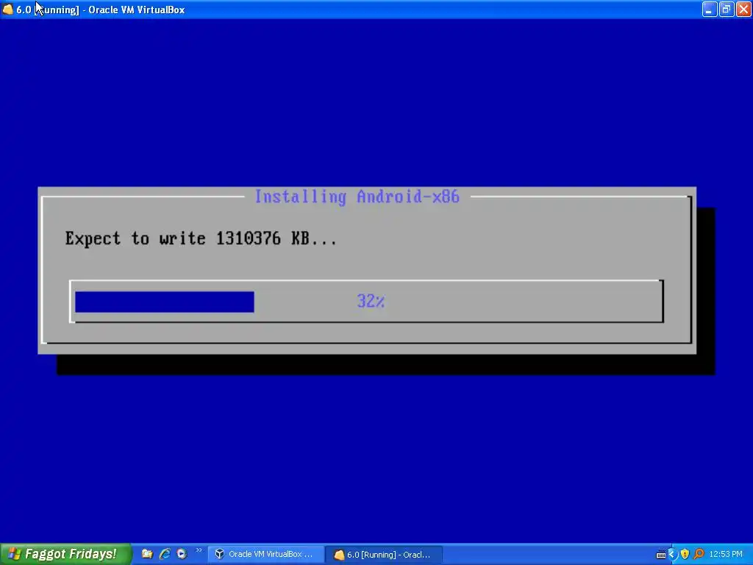This screenshot has height=565, width=753.
Task: Click the 32% progress label
Action: (371, 301)
